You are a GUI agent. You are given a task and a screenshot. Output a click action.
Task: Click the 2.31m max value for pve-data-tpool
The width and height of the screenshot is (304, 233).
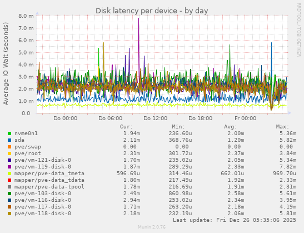pos(288,187)
